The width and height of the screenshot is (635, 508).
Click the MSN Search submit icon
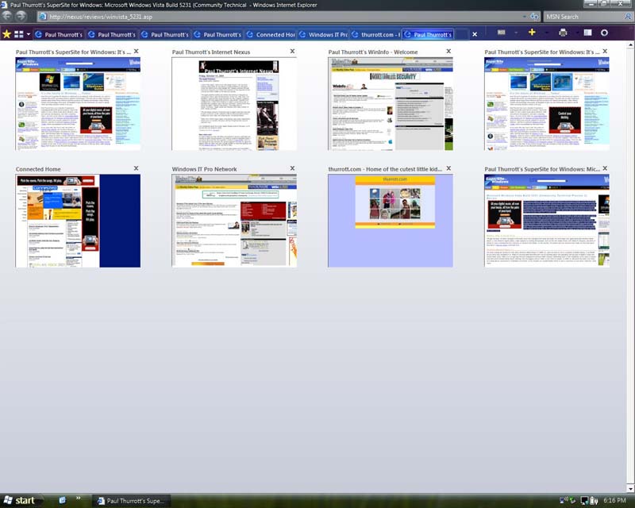626,16
